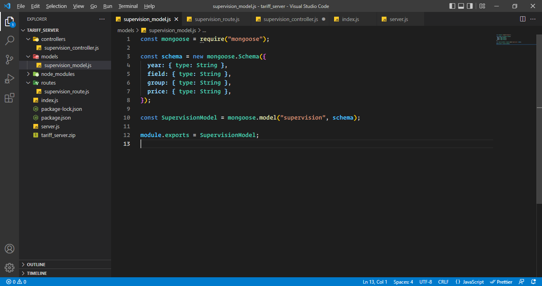Switch to the supervision_route.js tab
The width and height of the screenshot is (542, 286).
217,19
